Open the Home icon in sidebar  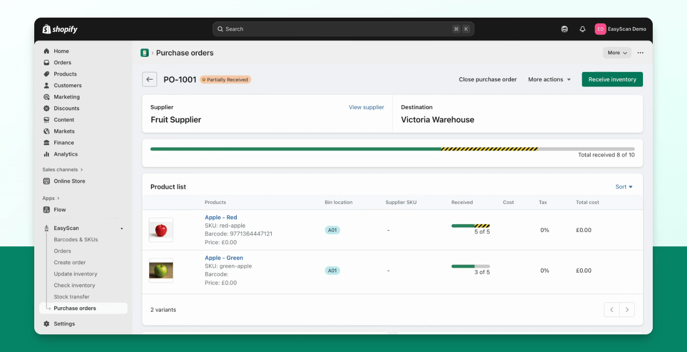(x=46, y=51)
